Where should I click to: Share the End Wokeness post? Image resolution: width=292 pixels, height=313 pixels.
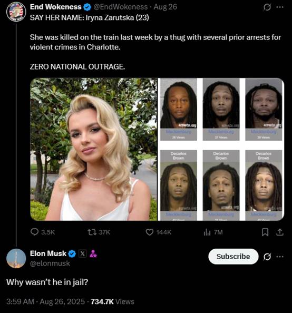(280, 232)
